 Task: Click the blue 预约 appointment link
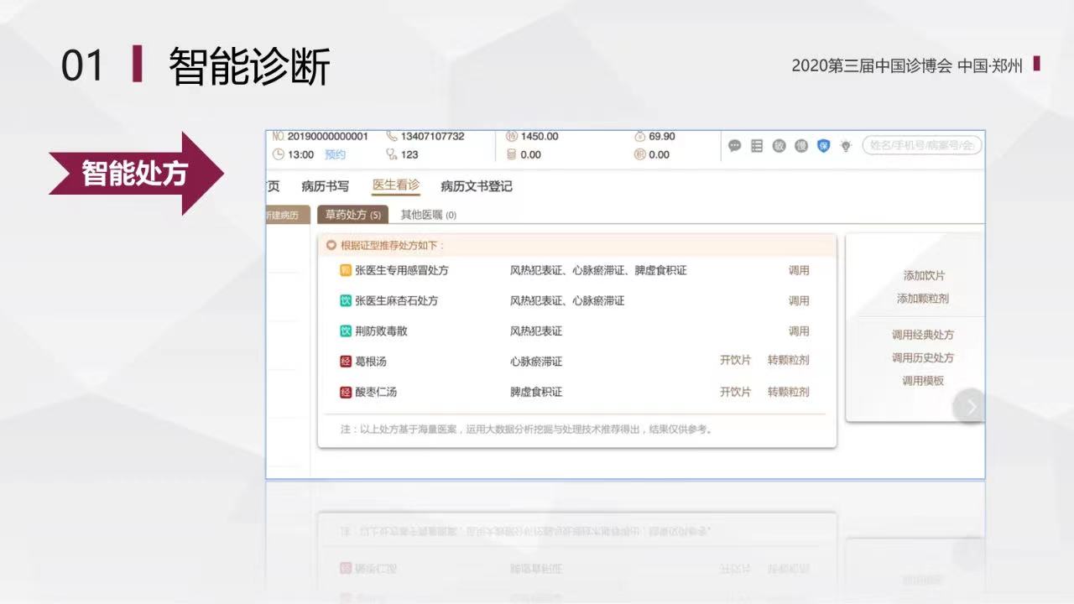click(335, 154)
